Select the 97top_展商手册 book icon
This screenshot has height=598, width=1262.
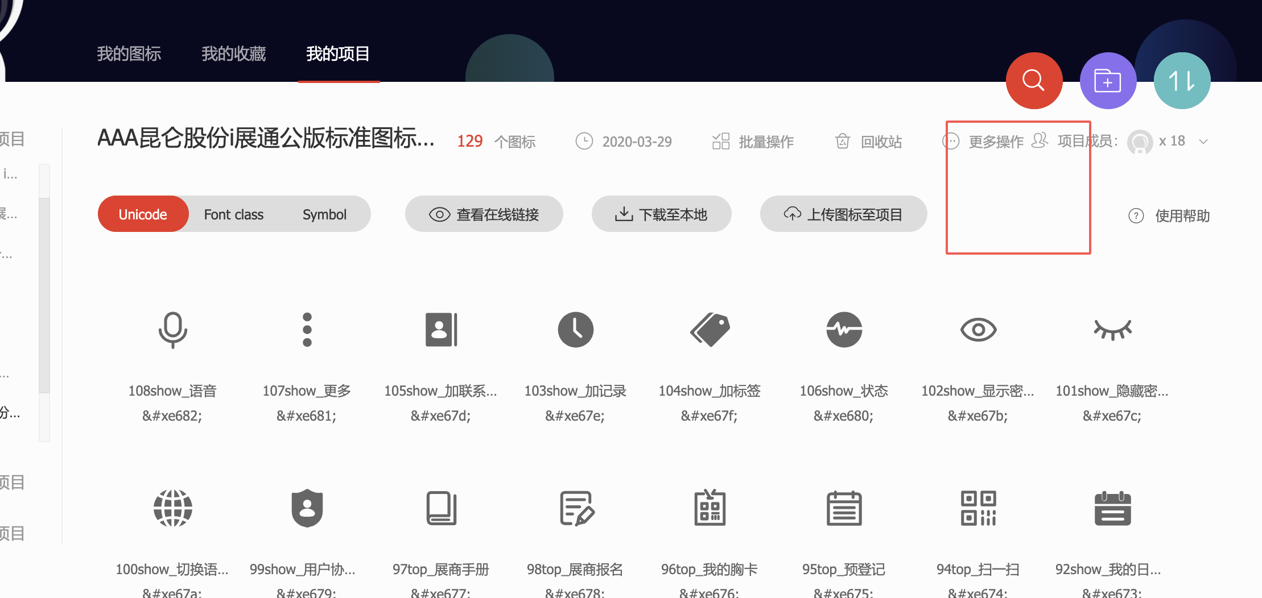442,508
